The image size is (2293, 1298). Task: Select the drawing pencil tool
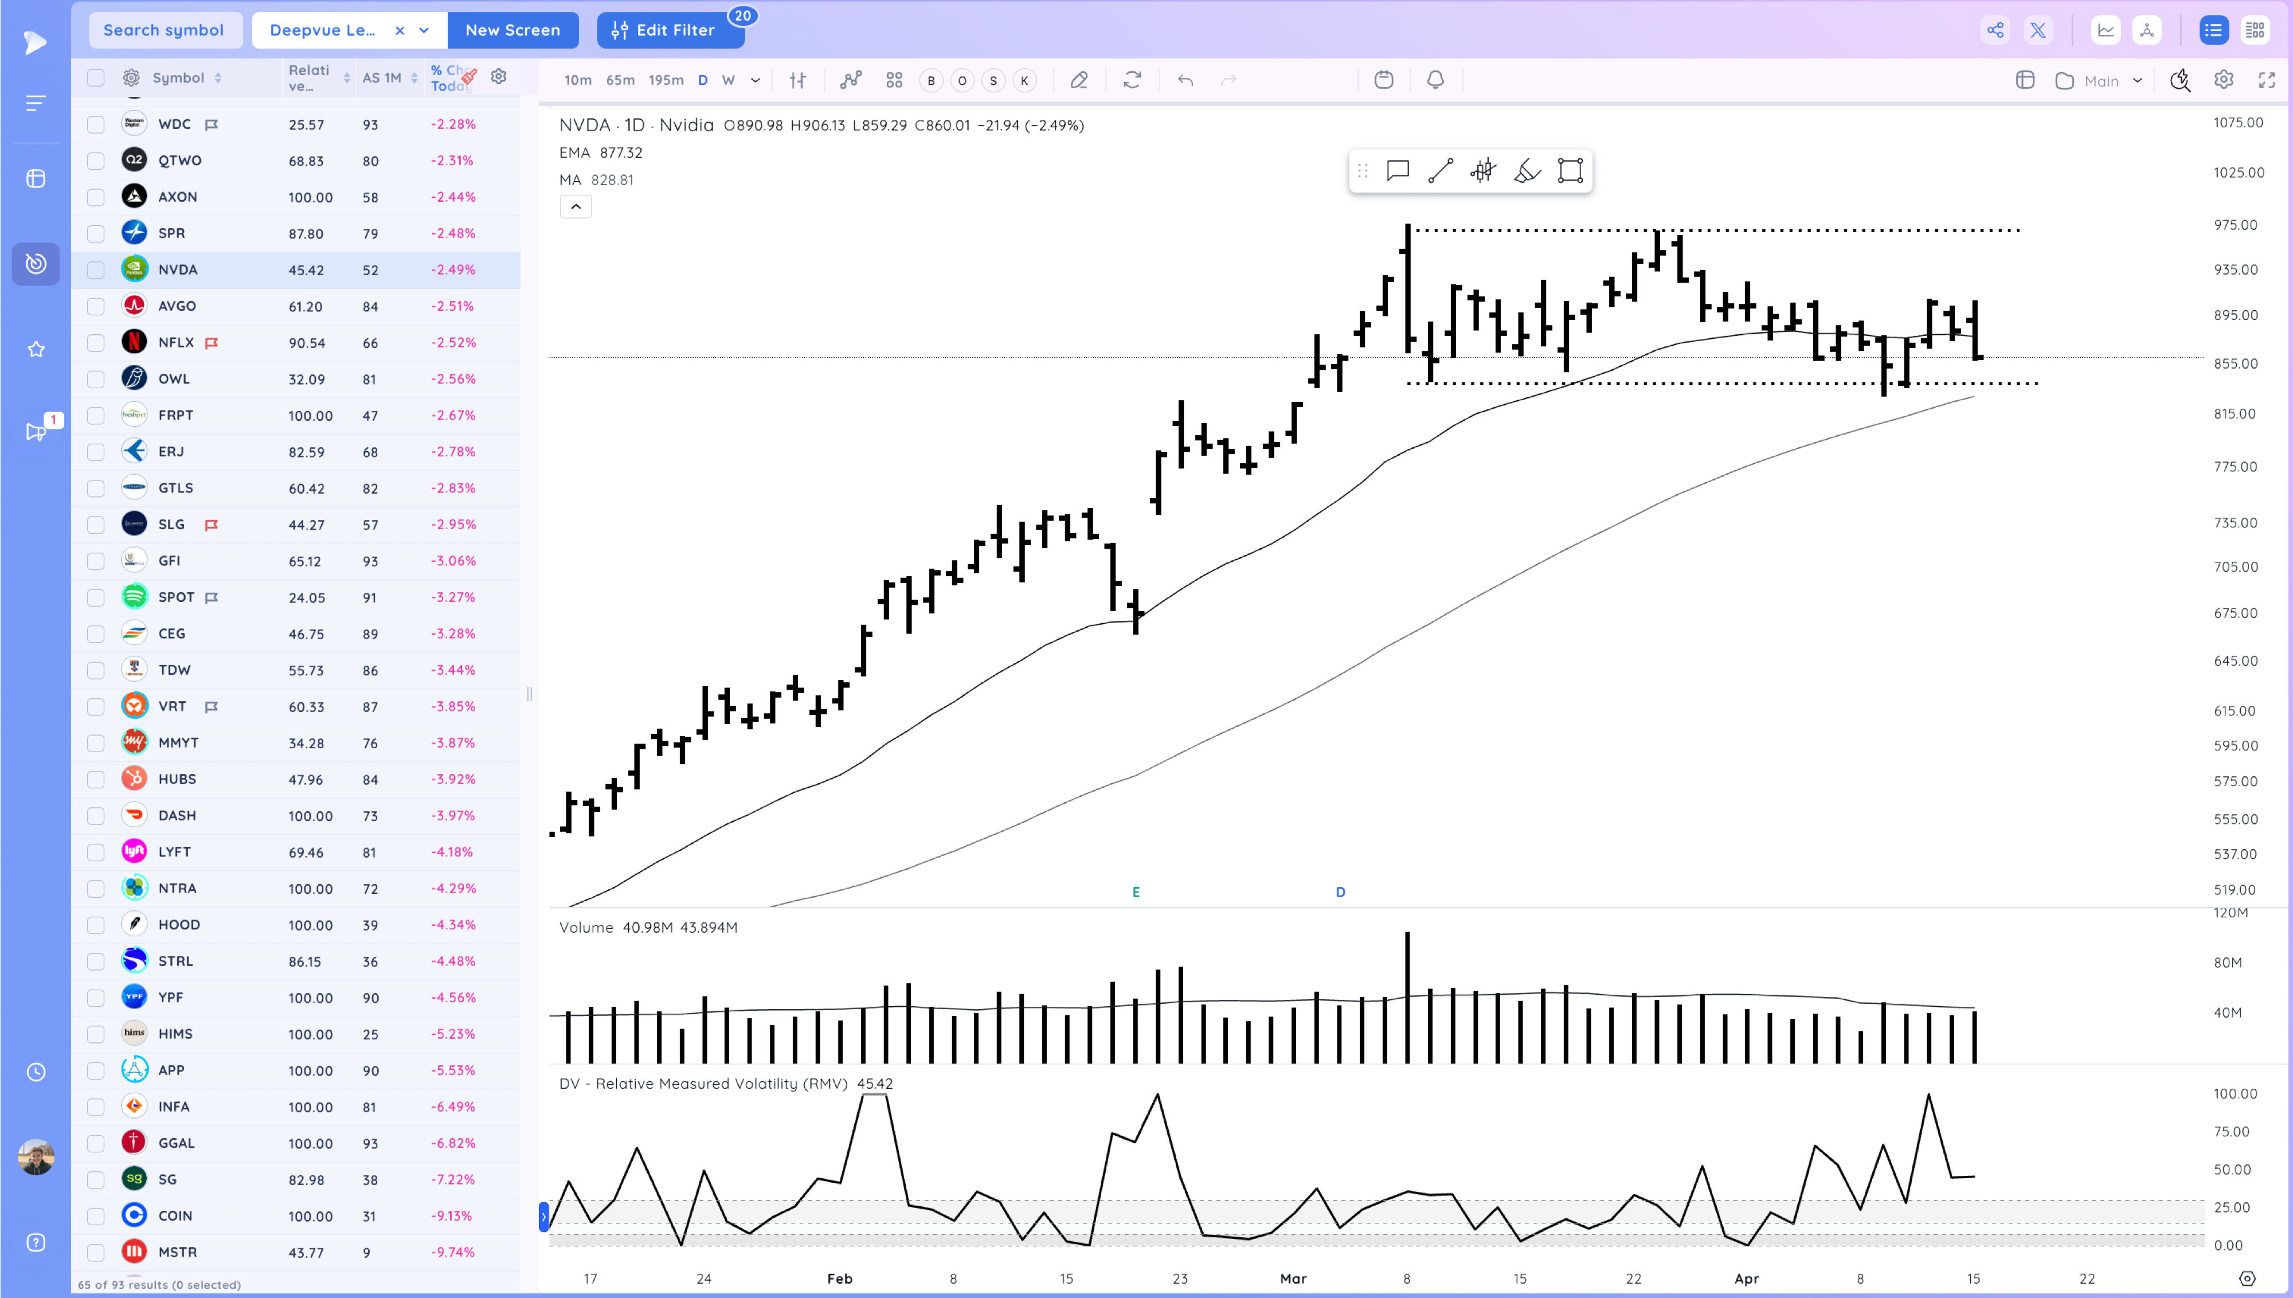click(1079, 80)
